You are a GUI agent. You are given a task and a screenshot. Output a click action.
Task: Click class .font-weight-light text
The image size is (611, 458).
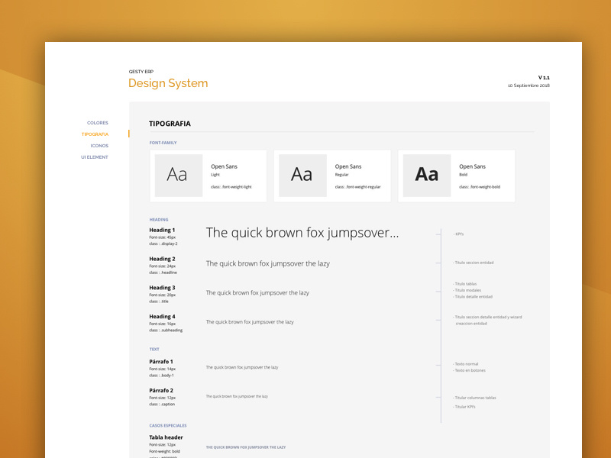[x=231, y=187]
